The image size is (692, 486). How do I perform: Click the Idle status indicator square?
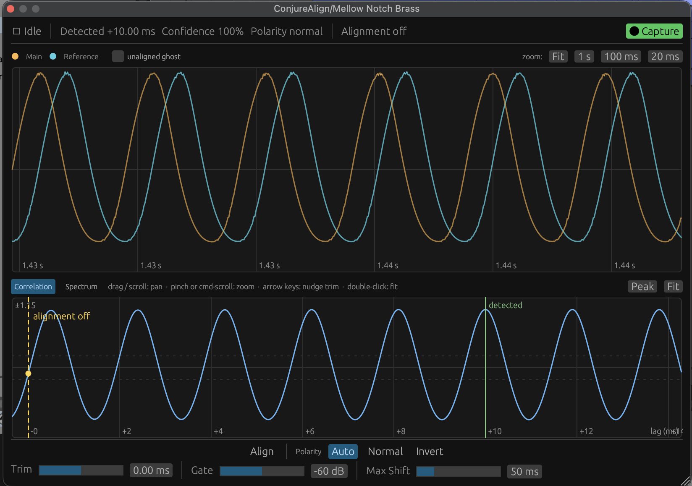click(x=16, y=31)
